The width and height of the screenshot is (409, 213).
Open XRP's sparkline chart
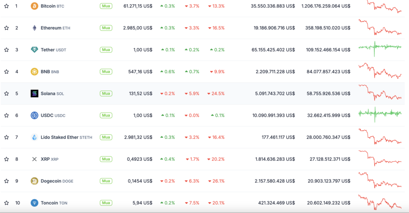click(x=380, y=158)
